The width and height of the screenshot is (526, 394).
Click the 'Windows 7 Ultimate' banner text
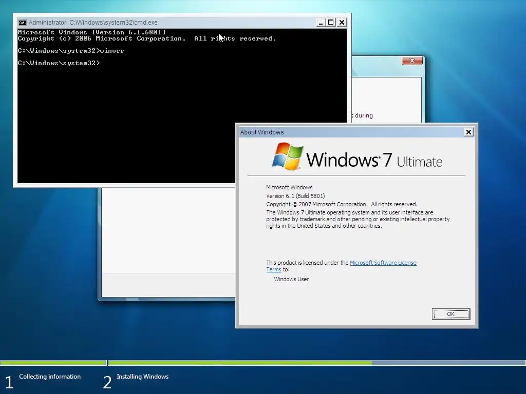coord(374,160)
